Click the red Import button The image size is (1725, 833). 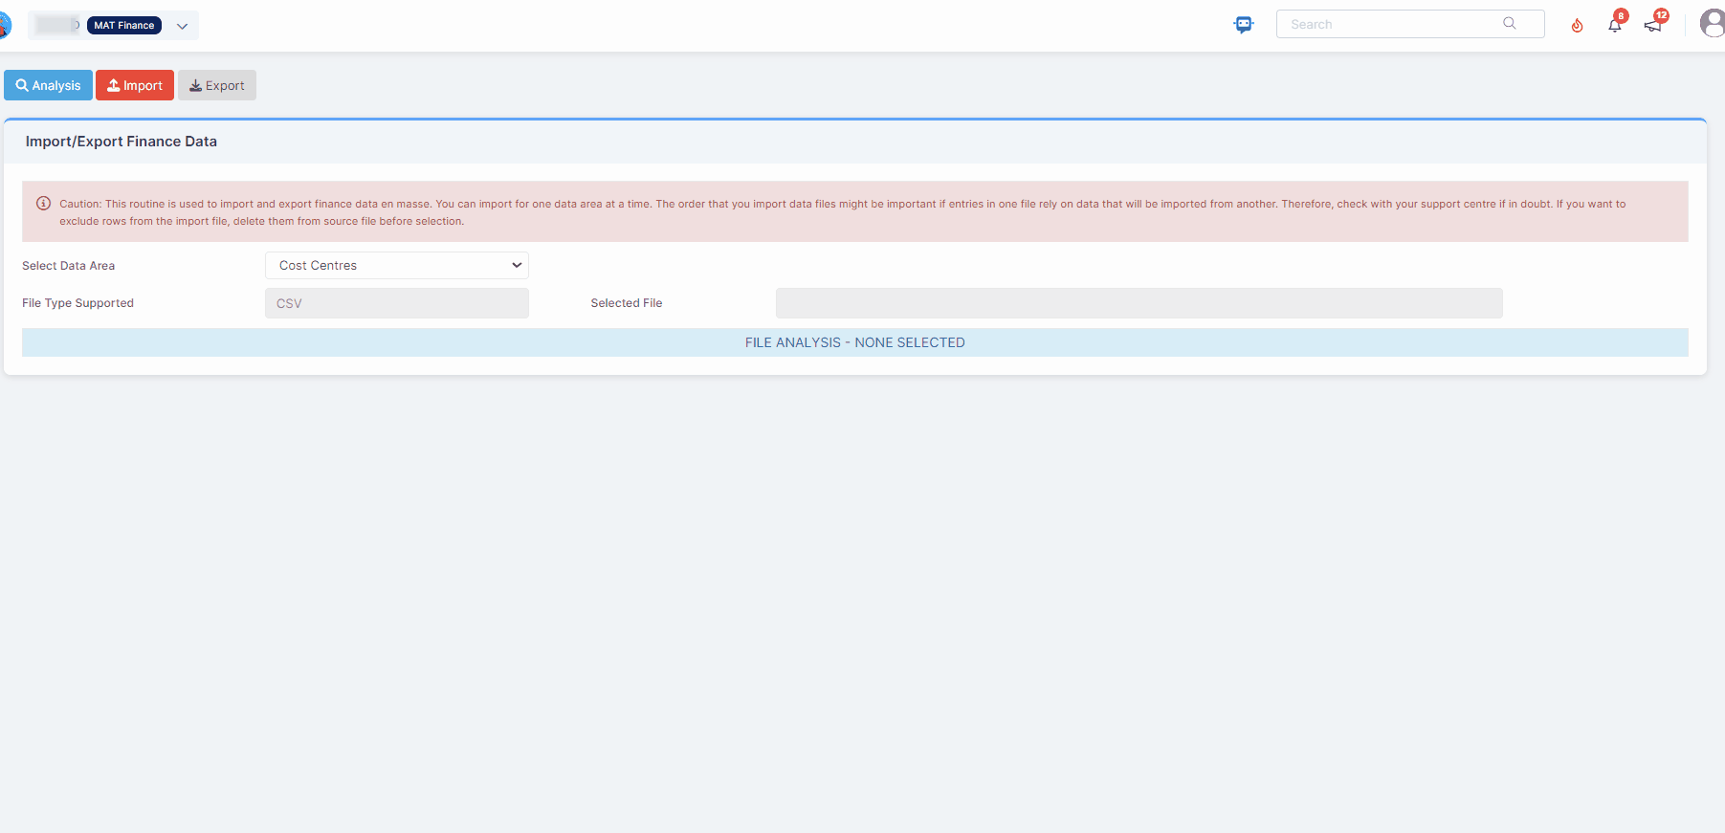(x=135, y=85)
